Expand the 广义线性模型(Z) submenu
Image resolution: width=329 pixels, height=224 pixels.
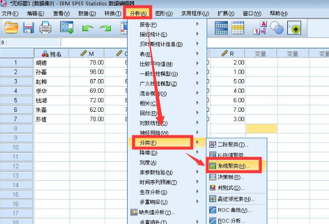coord(167,84)
